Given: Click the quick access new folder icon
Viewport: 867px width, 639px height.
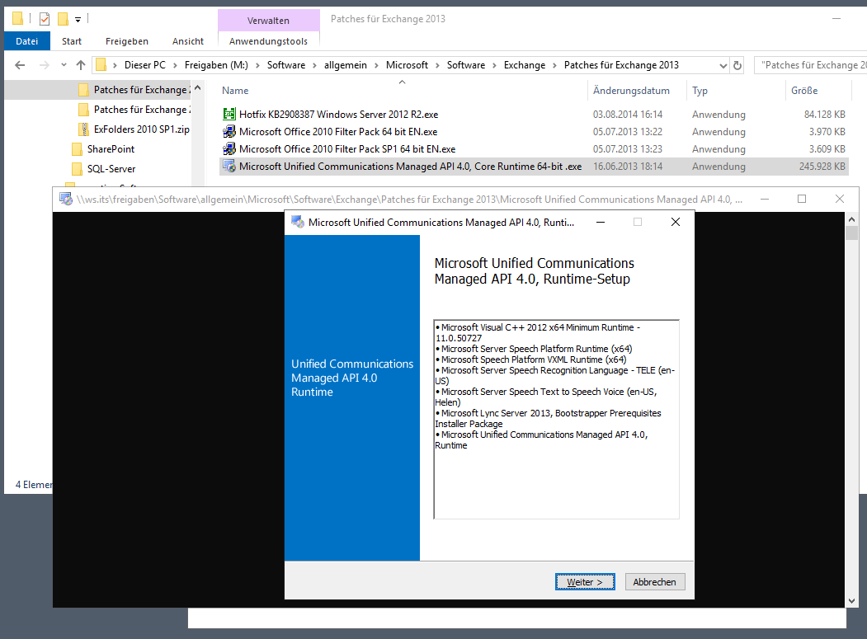Looking at the screenshot, I should tap(63, 19).
